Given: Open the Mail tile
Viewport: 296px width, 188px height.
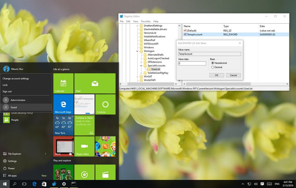Looking at the screenshot, I should coord(95,84).
